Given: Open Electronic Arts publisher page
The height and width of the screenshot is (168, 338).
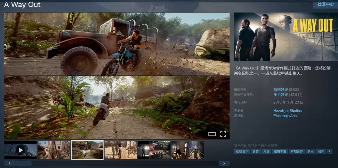Looking at the screenshot, I should tap(285, 116).
